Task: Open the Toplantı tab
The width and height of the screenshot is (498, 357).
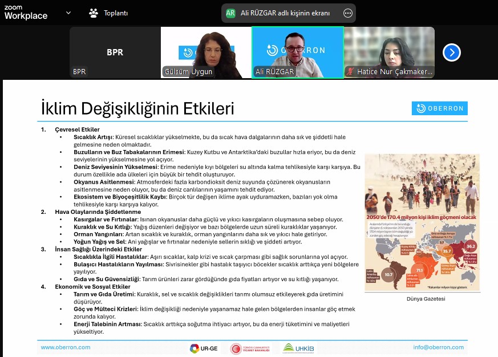Action: 109,13
